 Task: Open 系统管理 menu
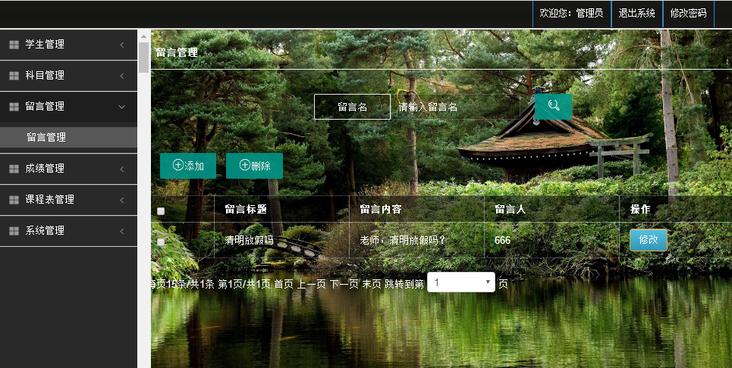68,231
